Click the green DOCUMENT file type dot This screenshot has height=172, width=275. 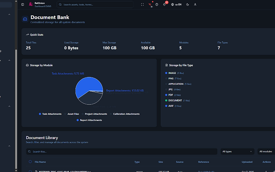[x=166, y=100]
